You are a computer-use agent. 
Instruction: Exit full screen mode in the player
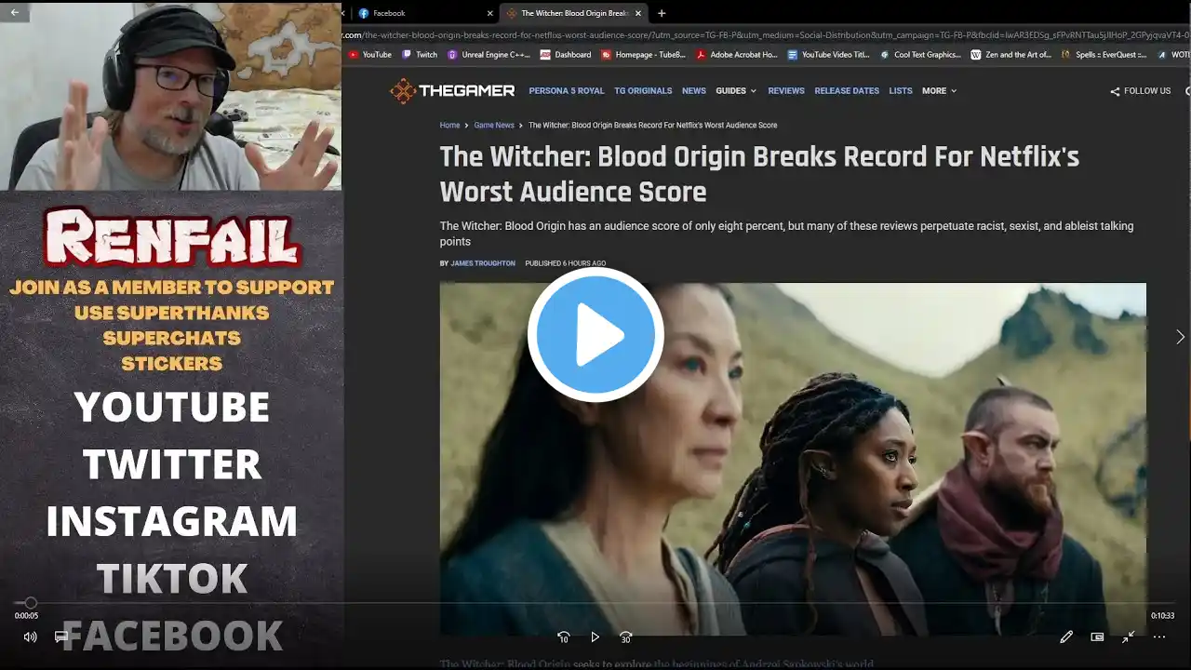pos(1128,637)
